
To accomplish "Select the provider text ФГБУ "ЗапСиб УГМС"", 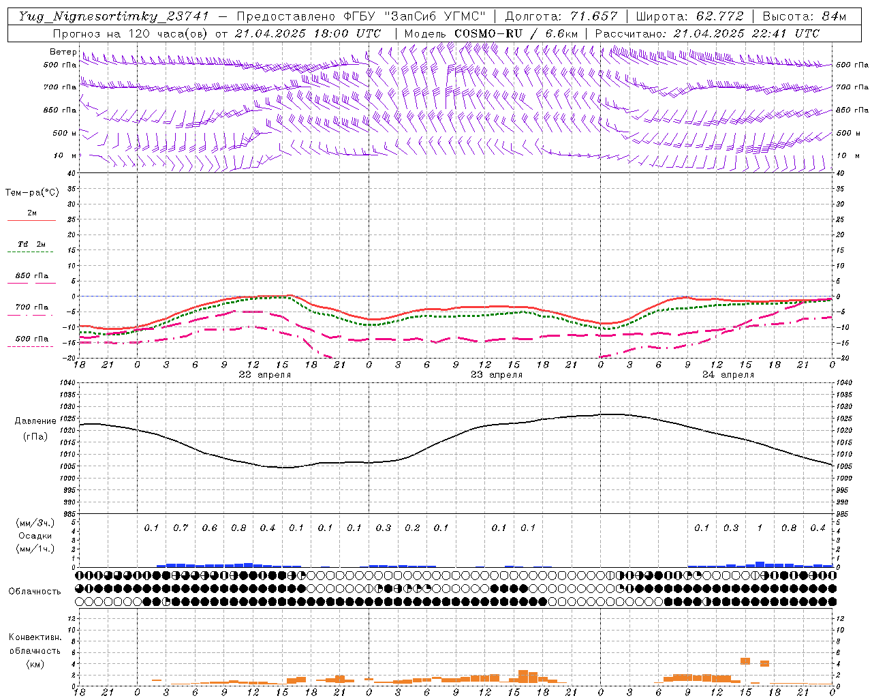I will [416, 16].
